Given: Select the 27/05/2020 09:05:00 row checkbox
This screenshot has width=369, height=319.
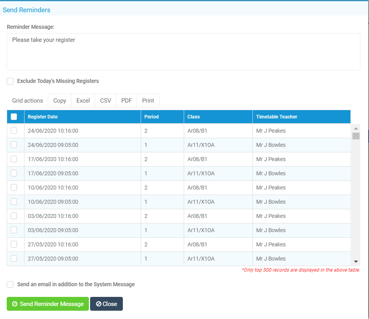Looking at the screenshot, I should 14,258.
